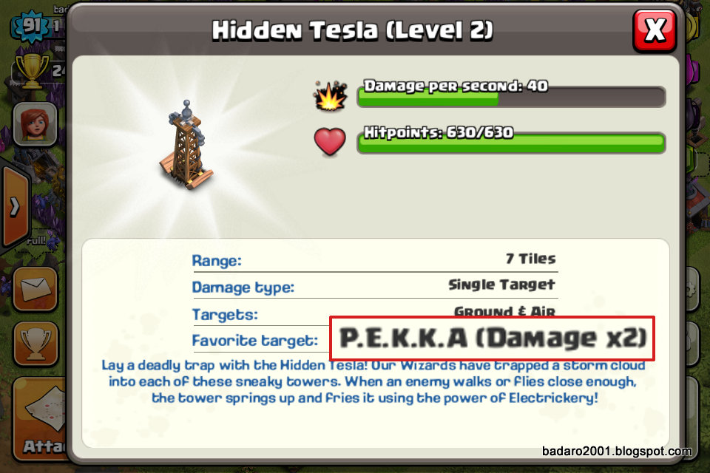Click the Hidden Tesla Level 2 title
The width and height of the screenshot is (710, 473).
353,30
